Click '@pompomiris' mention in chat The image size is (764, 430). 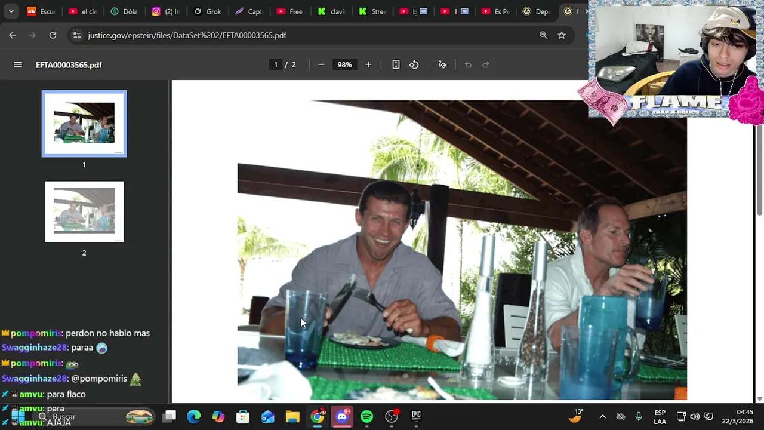(x=99, y=379)
